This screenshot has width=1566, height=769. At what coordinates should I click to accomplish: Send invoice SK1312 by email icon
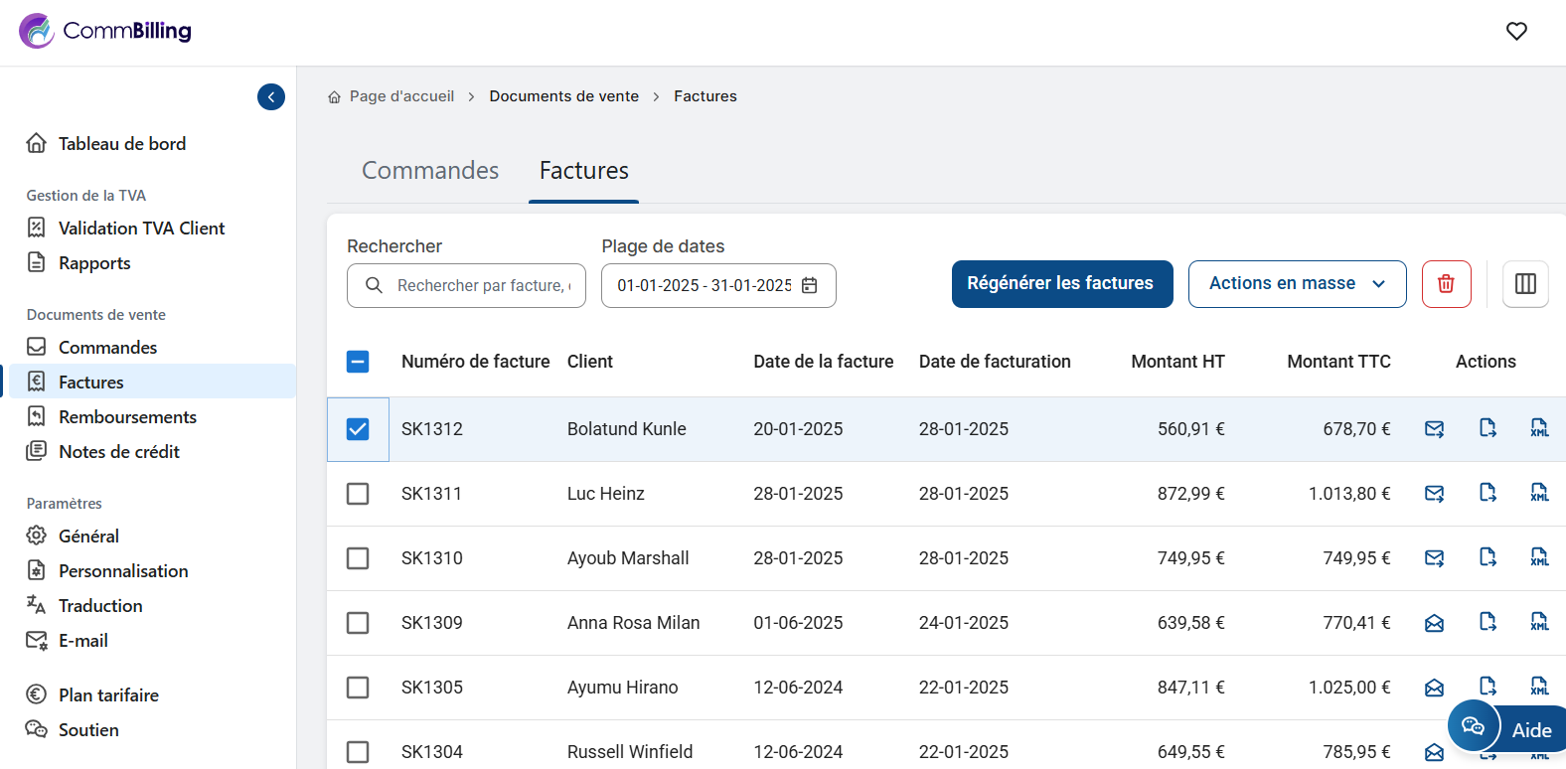click(x=1434, y=429)
